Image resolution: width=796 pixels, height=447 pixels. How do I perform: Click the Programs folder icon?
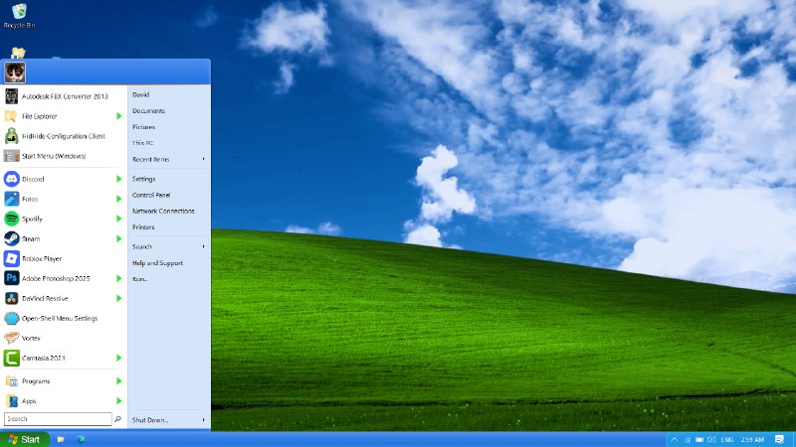[x=11, y=381]
